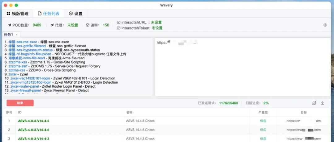Click the 序号 column header
This screenshot has height=142, width=334.
(9, 112)
